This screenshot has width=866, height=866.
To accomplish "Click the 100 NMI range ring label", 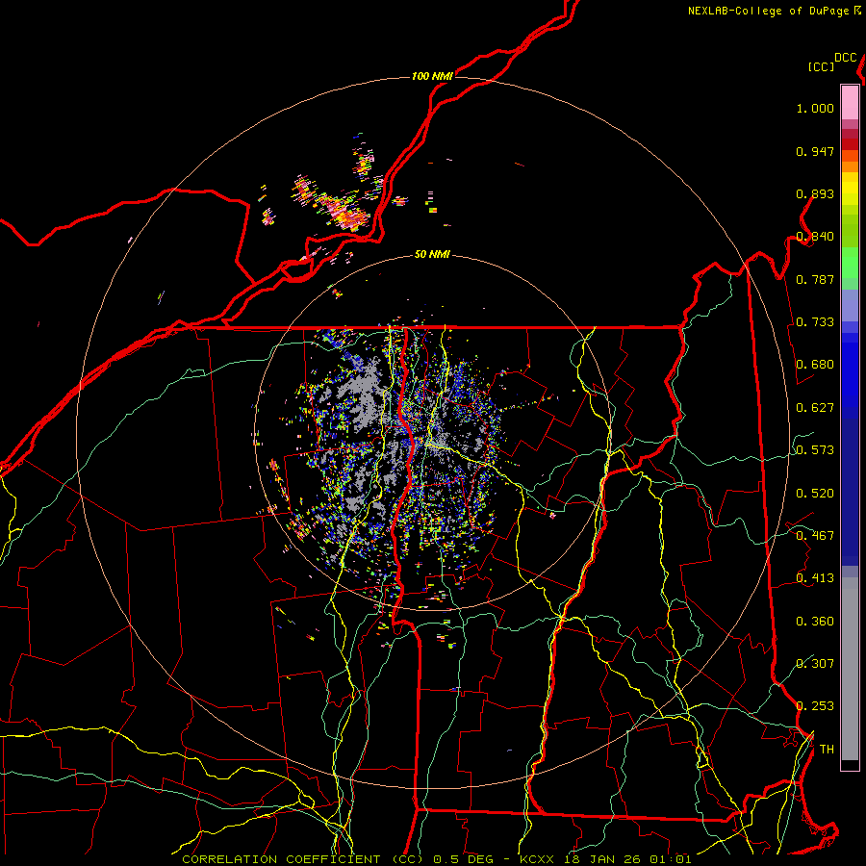I will pos(432,76).
